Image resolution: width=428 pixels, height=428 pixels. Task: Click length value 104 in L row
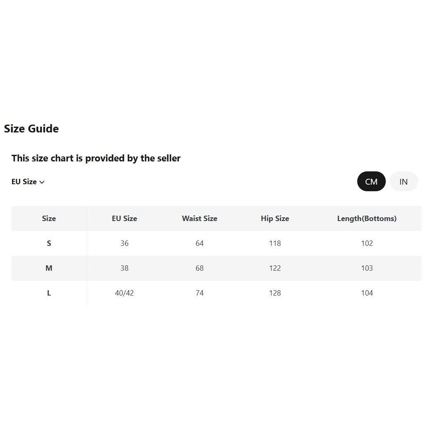tap(367, 293)
